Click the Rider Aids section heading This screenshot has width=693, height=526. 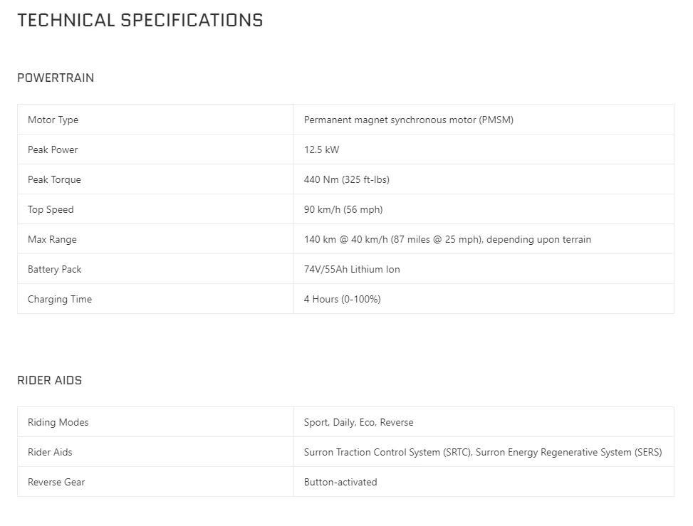tap(50, 380)
